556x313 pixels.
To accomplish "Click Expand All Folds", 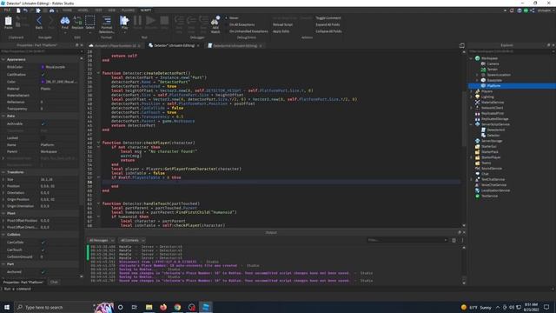I will click(328, 24).
